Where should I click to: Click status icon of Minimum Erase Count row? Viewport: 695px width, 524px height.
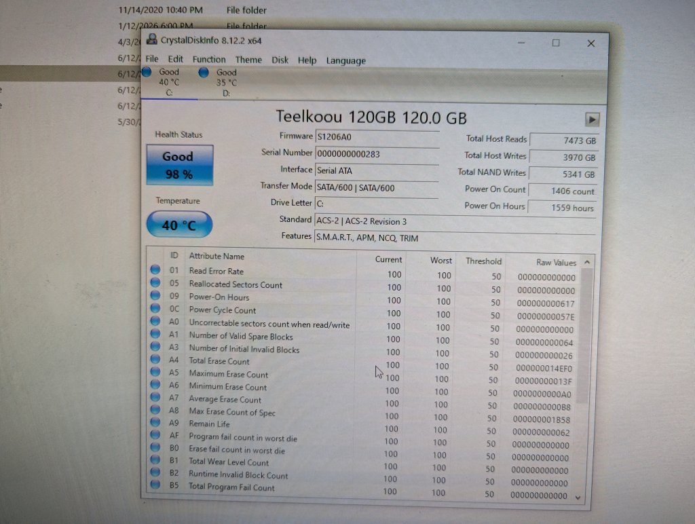155,384
